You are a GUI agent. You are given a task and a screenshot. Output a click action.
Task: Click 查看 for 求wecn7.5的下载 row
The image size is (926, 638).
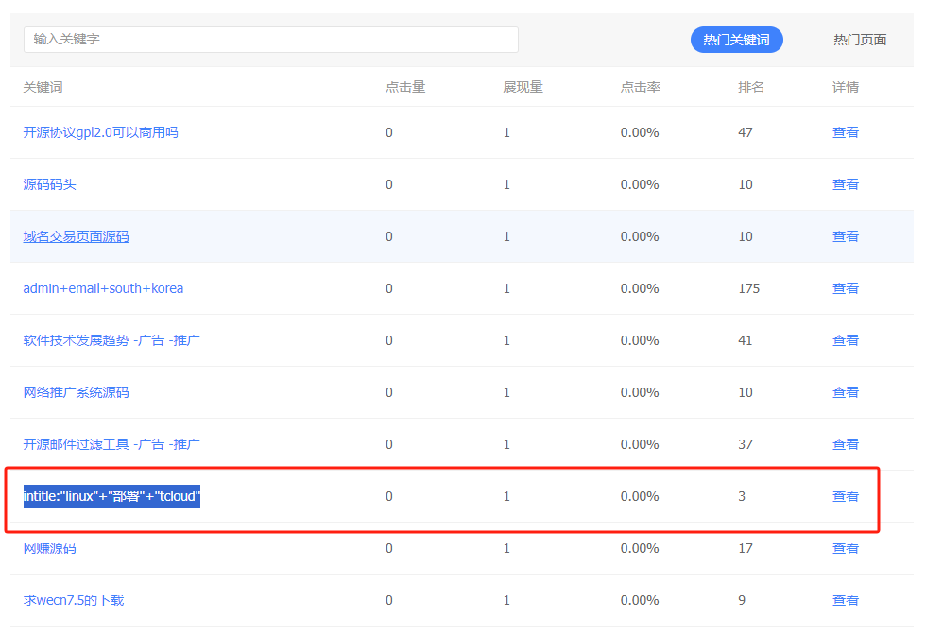tap(845, 600)
